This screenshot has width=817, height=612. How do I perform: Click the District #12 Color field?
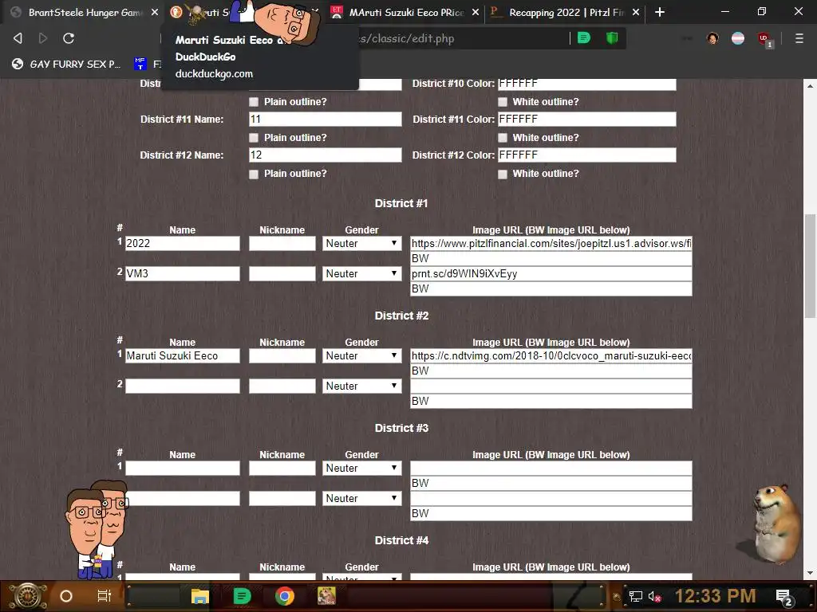(x=587, y=155)
